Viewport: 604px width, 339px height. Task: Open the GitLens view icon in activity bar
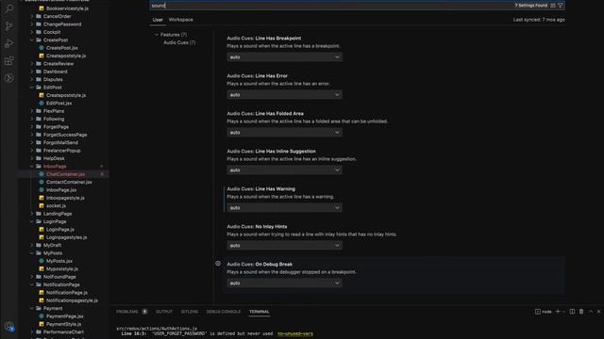click(8, 78)
